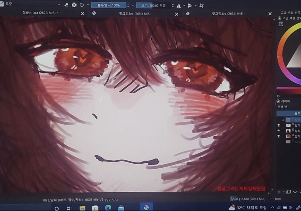Click the 3,508 x 2,480 dimensions status
301x211 pixels.
coord(248,199)
